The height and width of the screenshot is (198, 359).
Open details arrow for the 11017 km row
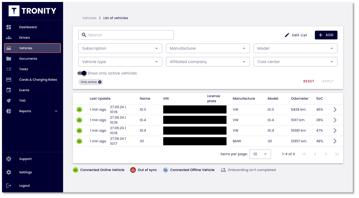click(x=335, y=120)
